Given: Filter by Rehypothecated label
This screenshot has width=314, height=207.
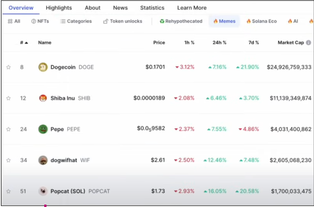Looking at the screenshot, I should coord(184,21).
